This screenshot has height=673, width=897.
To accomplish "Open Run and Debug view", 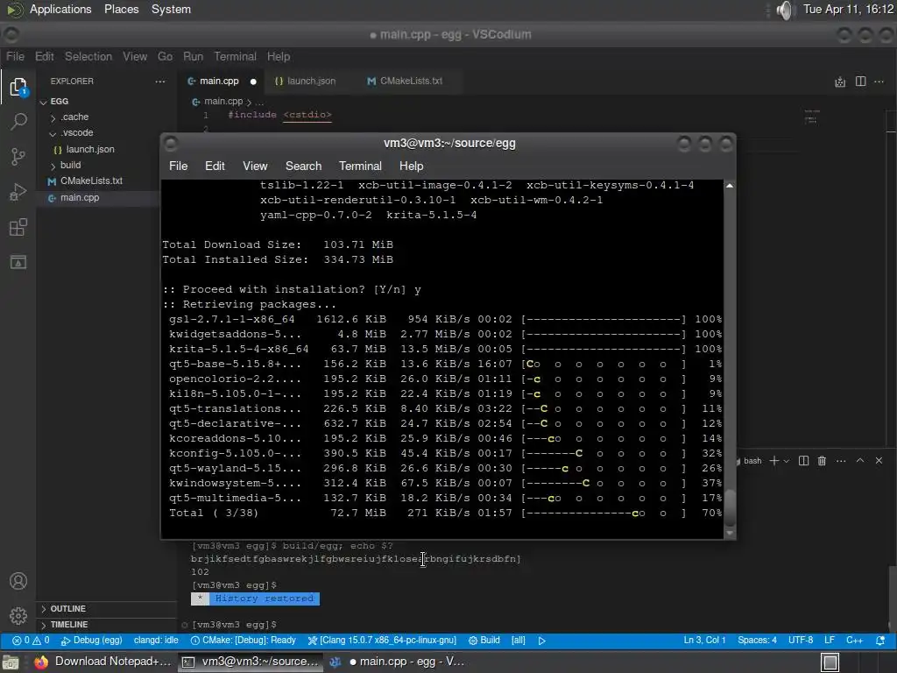I will (x=18, y=192).
